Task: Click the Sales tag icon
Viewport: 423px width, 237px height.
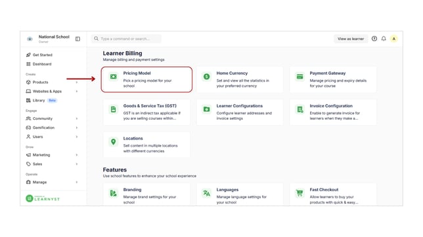Action: point(28,164)
